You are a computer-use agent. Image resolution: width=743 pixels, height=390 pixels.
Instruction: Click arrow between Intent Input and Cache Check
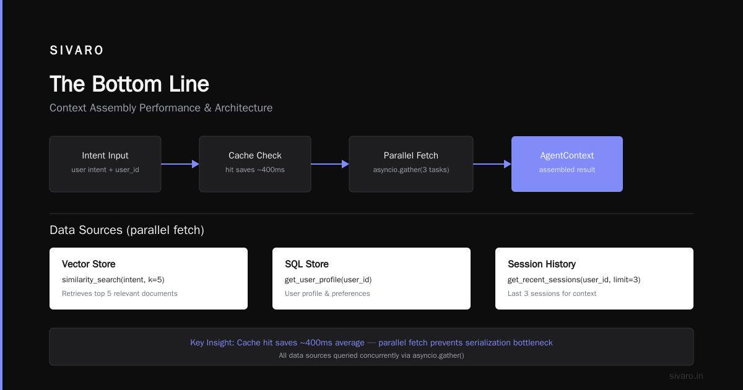[x=180, y=164]
